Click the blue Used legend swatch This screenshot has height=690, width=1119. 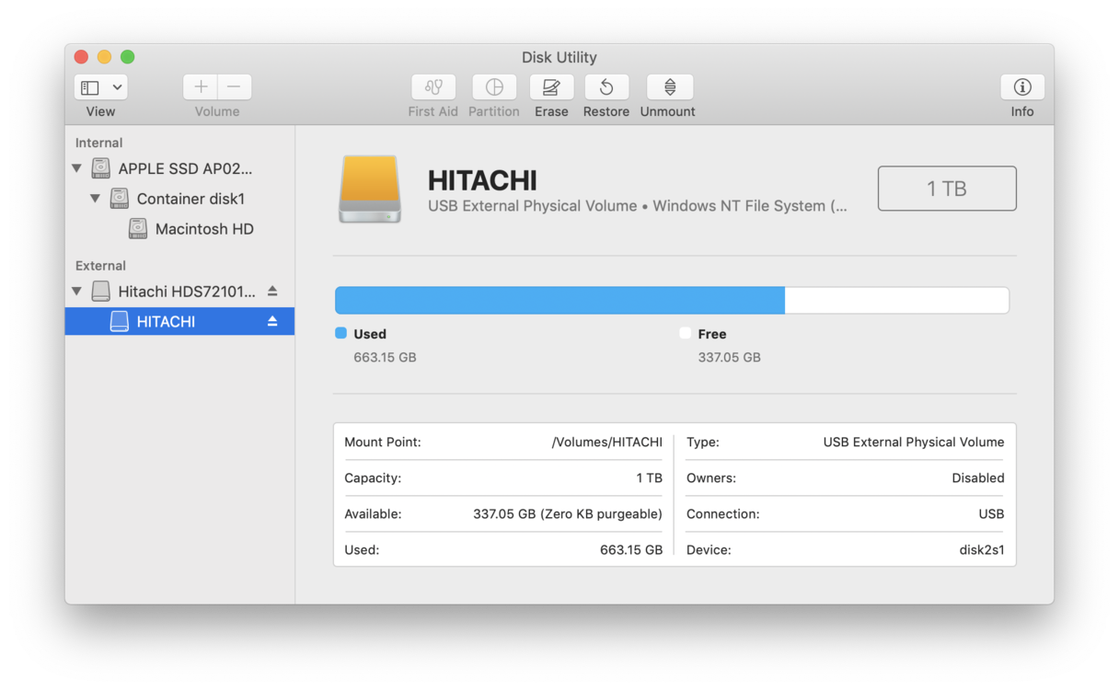point(341,333)
